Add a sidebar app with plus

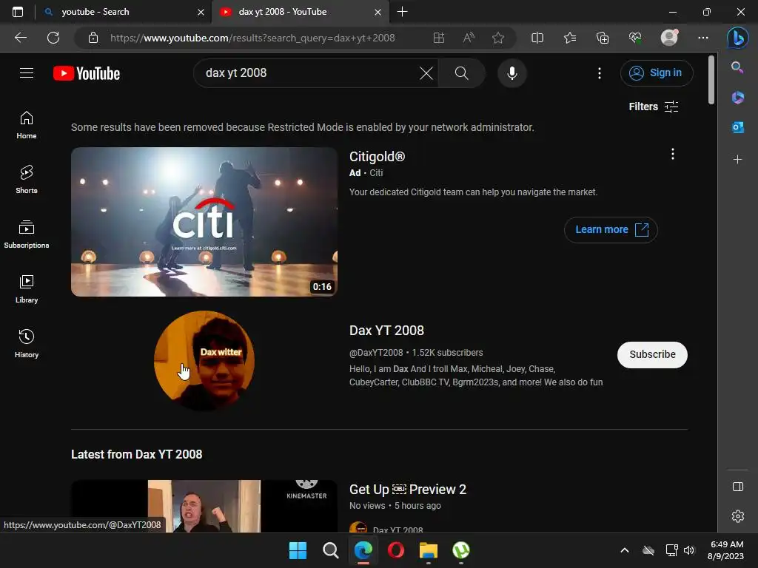(x=737, y=160)
